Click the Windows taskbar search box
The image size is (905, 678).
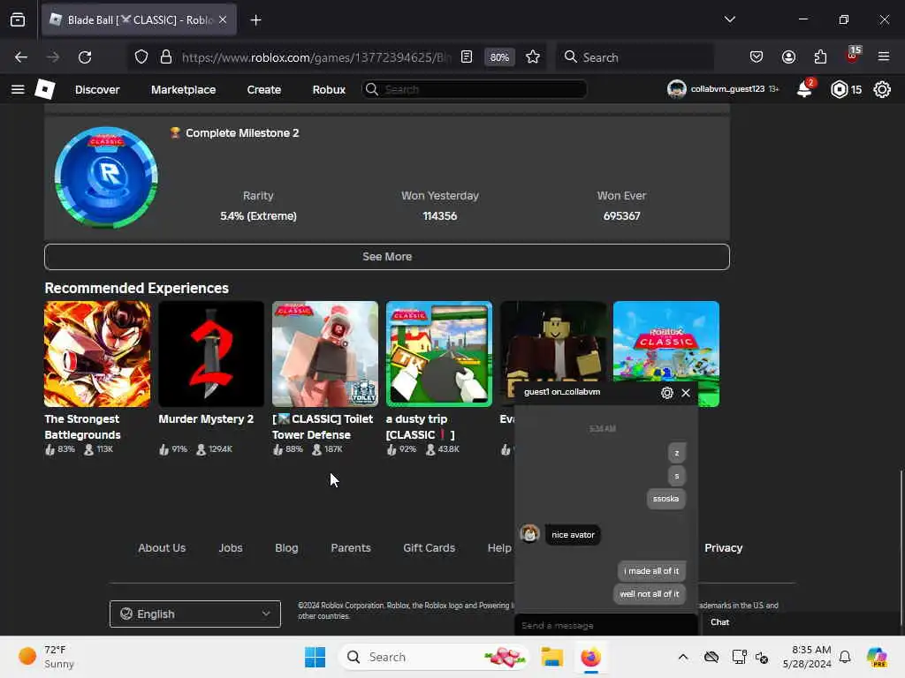[x=433, y=657]
